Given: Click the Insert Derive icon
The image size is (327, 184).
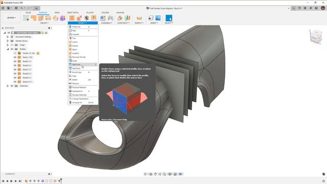Looking at the screenshot, I should (151, 18).
